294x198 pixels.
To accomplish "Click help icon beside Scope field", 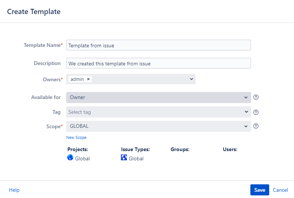I will [x=256, y=126].
